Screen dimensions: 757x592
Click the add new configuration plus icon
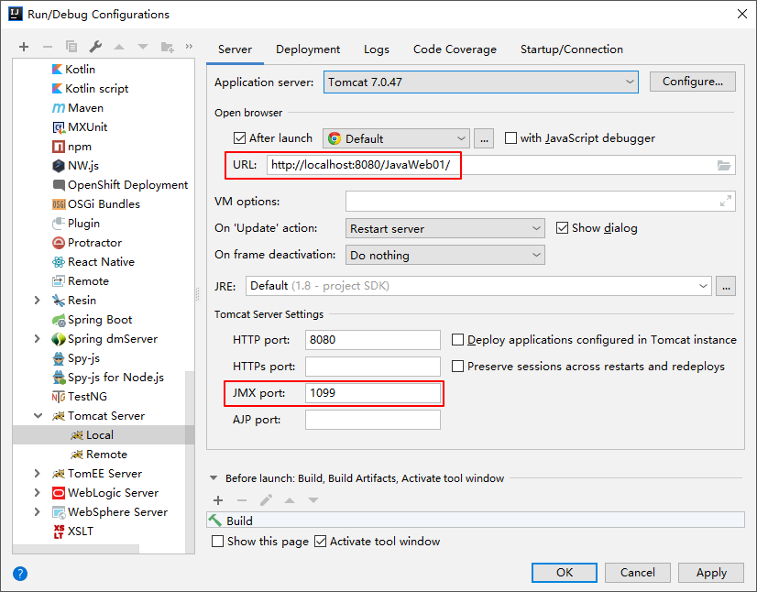pyautogui.click(x=24, y=47)
